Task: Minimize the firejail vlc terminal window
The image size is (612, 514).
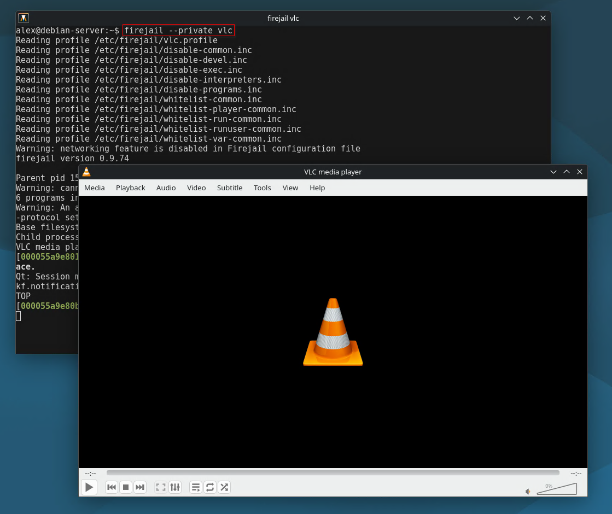Action: click(x=517, y=18)
